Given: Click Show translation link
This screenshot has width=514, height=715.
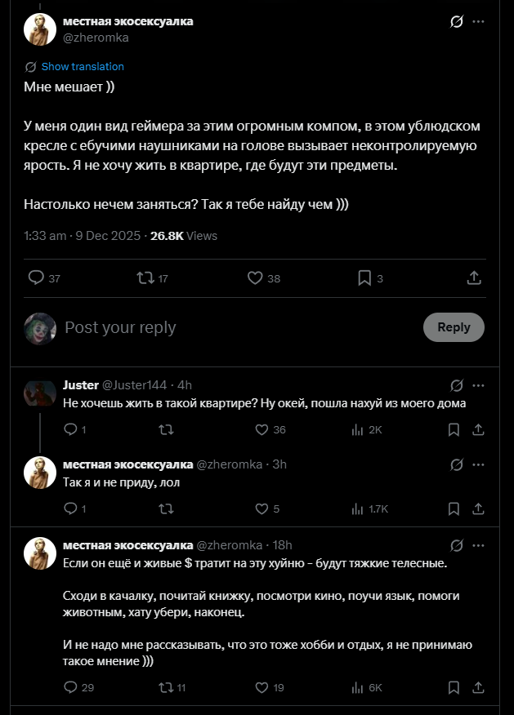Looking at the screenshot, I should pyautogui.click(x=83, y=67).
